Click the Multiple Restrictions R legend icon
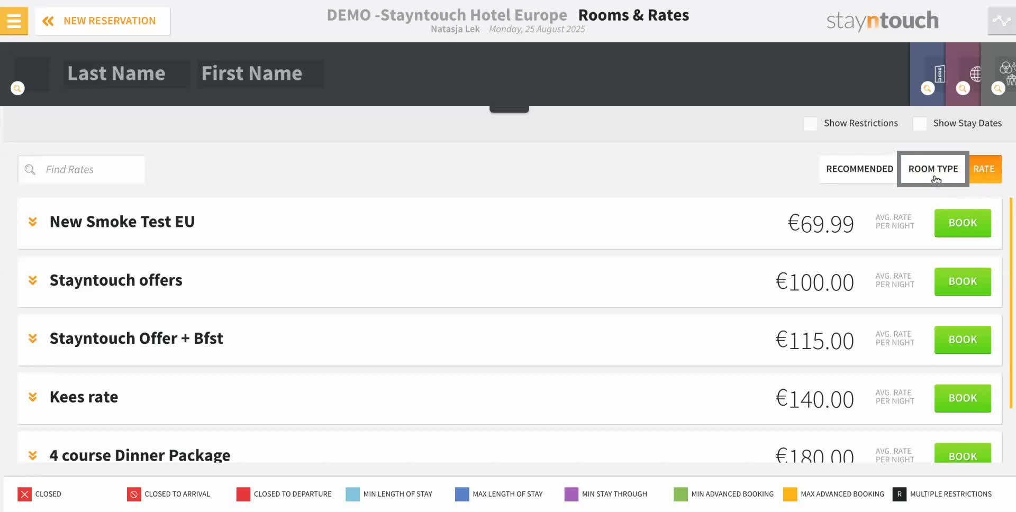The height and width of the screenshot is (512, 1016). [899, 494]
